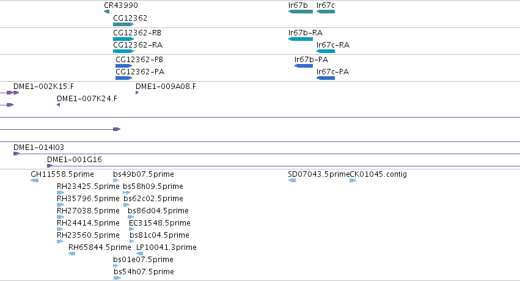The image size is (520, 281).
Task: Click the CG12362-RB transcript bar
Action: point(123,39)
